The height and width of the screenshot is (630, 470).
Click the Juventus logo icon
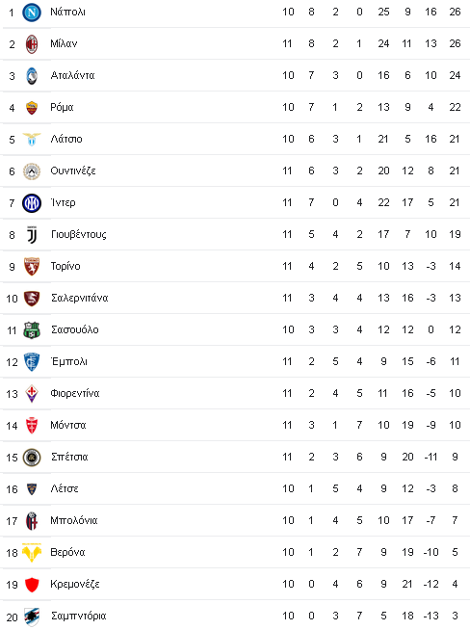click(32, 235)
